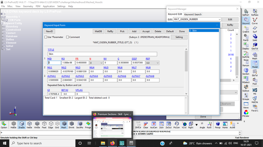Open the PtColor tool in right toolbar
This screenshot has height=147, width=263.
click(246, 113)
